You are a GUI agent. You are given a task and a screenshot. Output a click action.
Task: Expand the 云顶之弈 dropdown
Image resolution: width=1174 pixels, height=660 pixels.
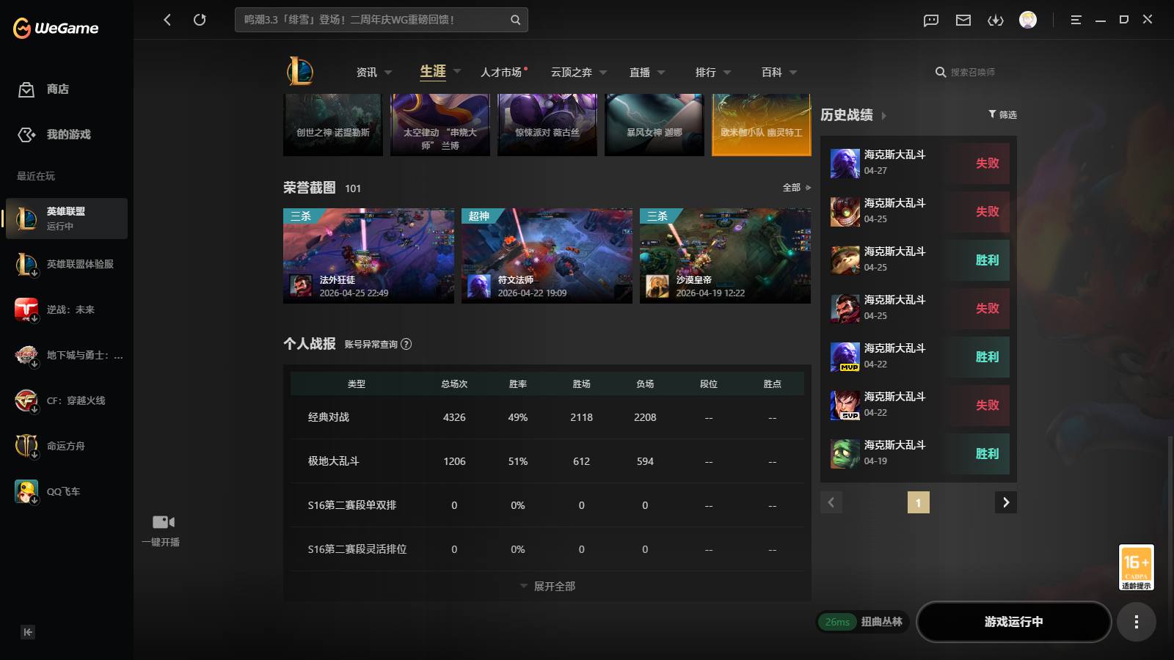point(603,73)
